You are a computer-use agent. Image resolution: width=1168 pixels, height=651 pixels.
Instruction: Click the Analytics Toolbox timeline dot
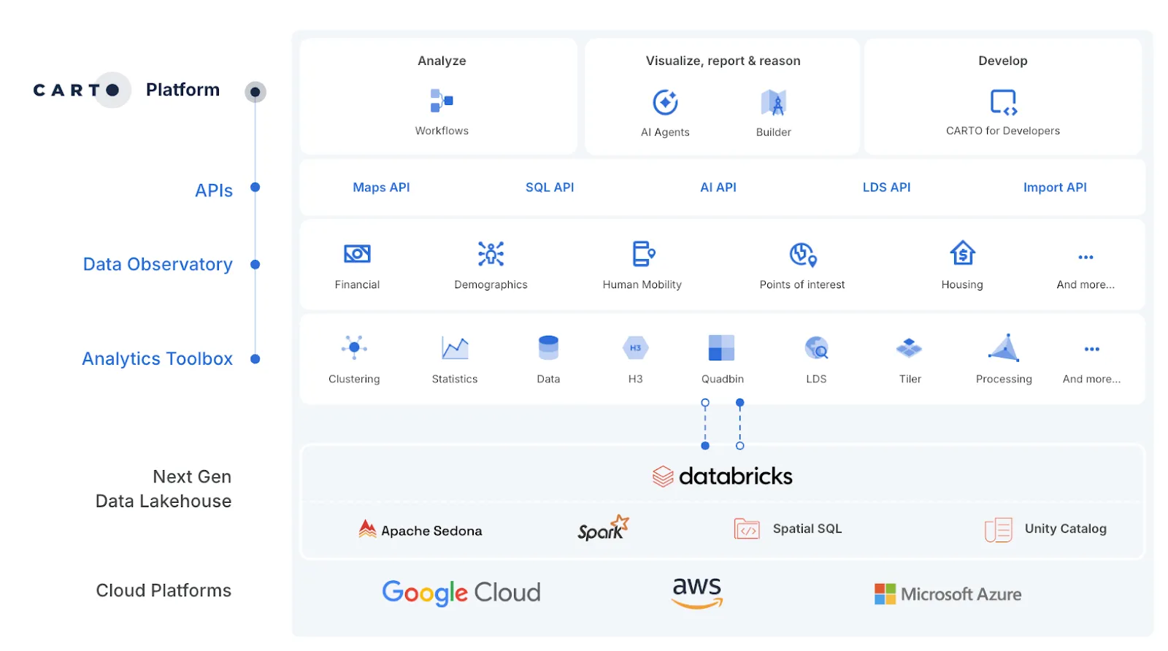point(255,359)
